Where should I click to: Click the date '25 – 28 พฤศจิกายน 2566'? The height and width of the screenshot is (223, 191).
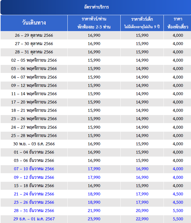34,136
